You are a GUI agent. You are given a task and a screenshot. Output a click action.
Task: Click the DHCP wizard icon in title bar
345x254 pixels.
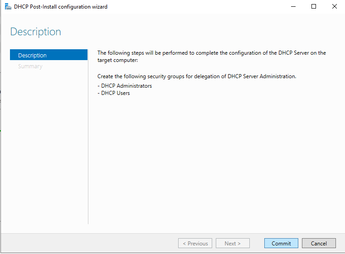(8, 7)
